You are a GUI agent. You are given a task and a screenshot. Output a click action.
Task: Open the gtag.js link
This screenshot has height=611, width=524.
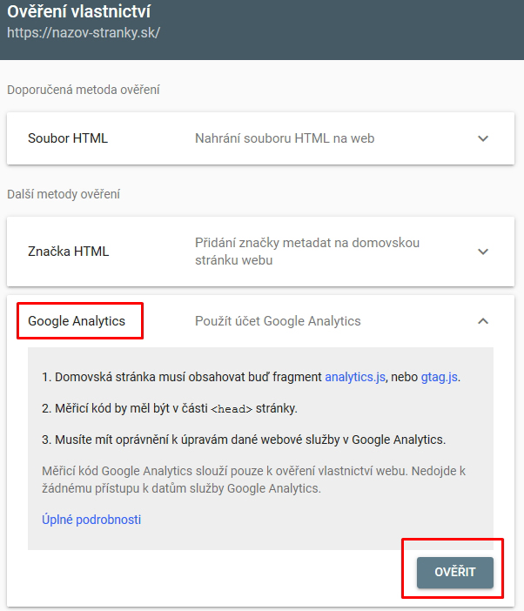pyautogui.click(x=439, y=377)
